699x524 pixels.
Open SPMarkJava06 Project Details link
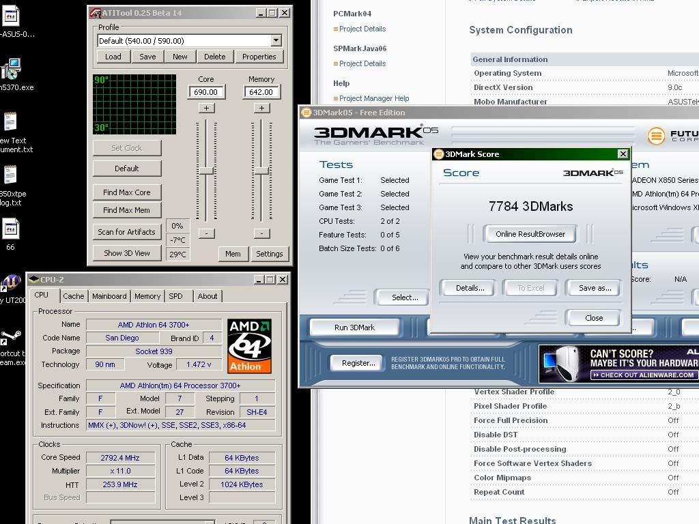(x=362, y=63)
